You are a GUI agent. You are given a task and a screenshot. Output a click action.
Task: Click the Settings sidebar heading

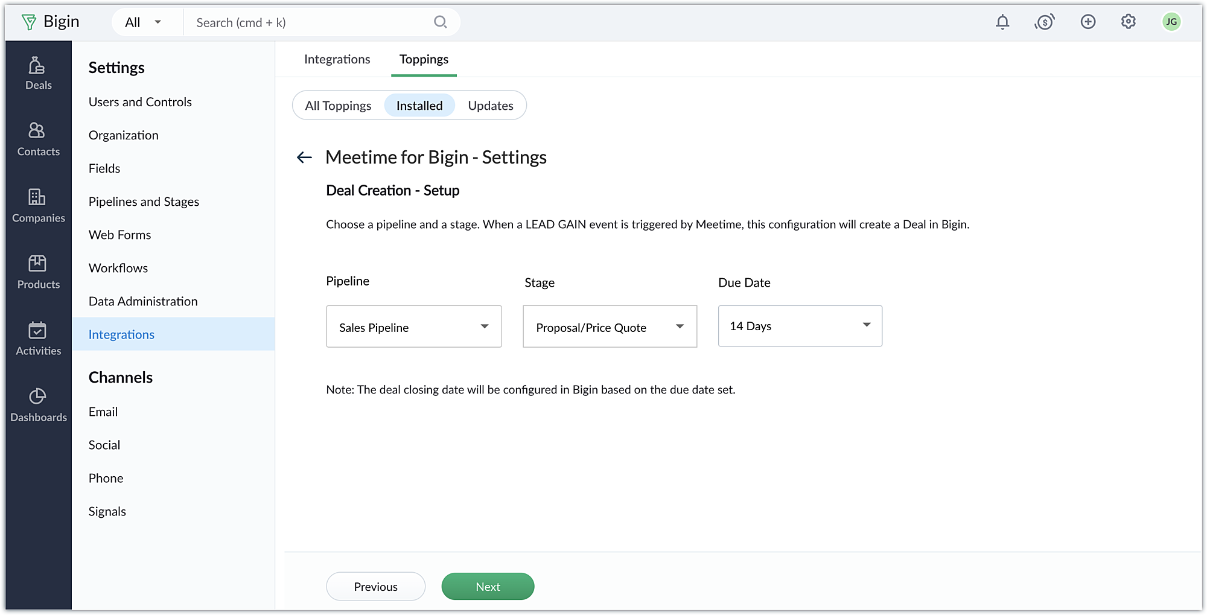pos(116,68)
